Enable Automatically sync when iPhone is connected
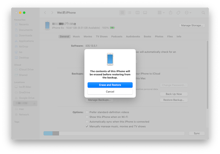The height and width of the screenshot is (154, 220). pyautogui.click(x=87, y=122)
